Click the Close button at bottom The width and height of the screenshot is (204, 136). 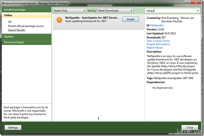(x=190, y=127)
